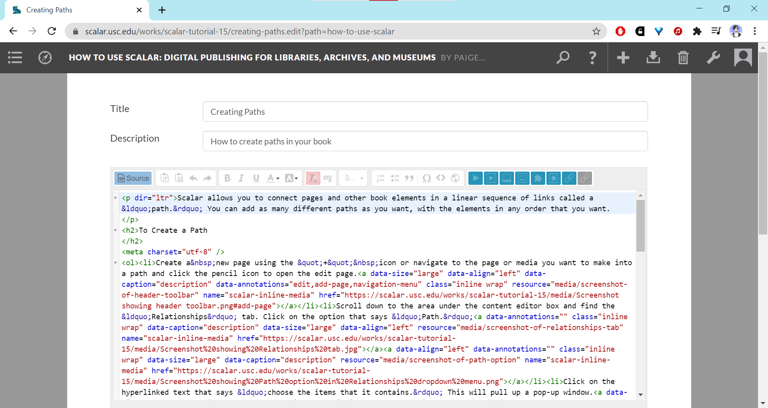This screenshot has width=768, height=408.
Task: Click into the Title input field
Action: 425,112
